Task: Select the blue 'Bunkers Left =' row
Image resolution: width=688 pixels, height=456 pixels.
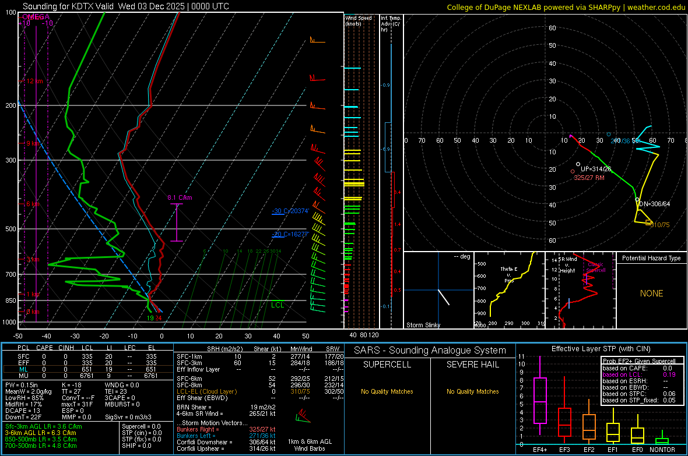Action: pos(226,436)
